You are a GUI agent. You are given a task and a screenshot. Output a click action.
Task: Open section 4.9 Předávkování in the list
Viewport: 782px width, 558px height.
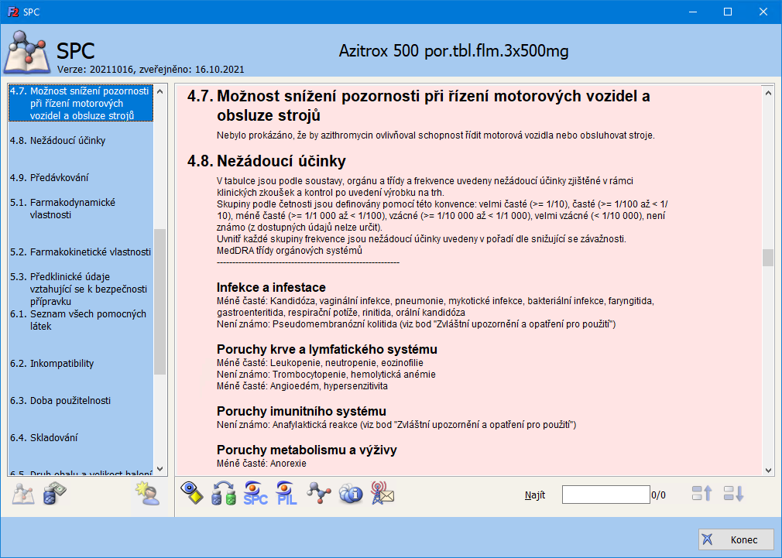point(81,177)
